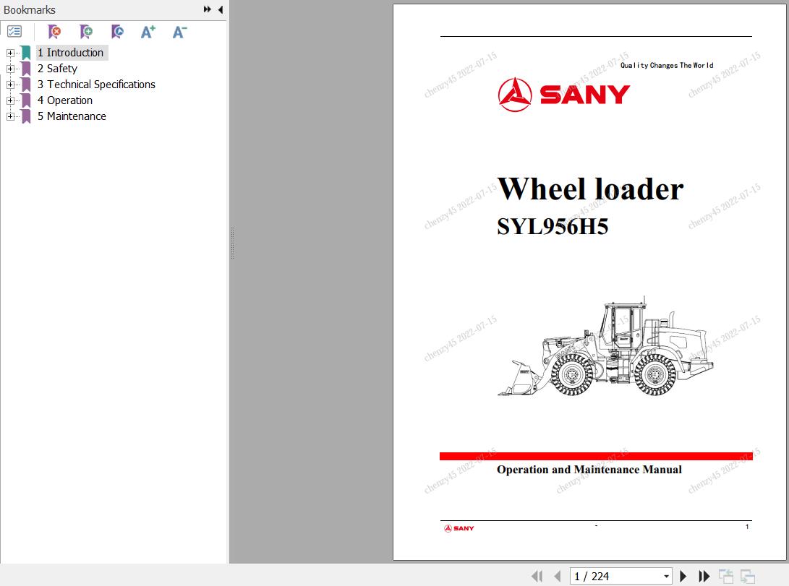The height and width of the screenshot is (586, 789).
Task: Go to the next page
Action: [683, 576]
